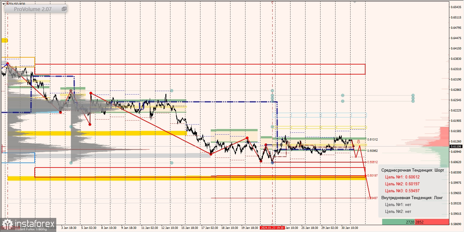Click the red down-arrow sell signal on chart
The height and width of the screenshot is (232, 464).
[x=358, y=142]
